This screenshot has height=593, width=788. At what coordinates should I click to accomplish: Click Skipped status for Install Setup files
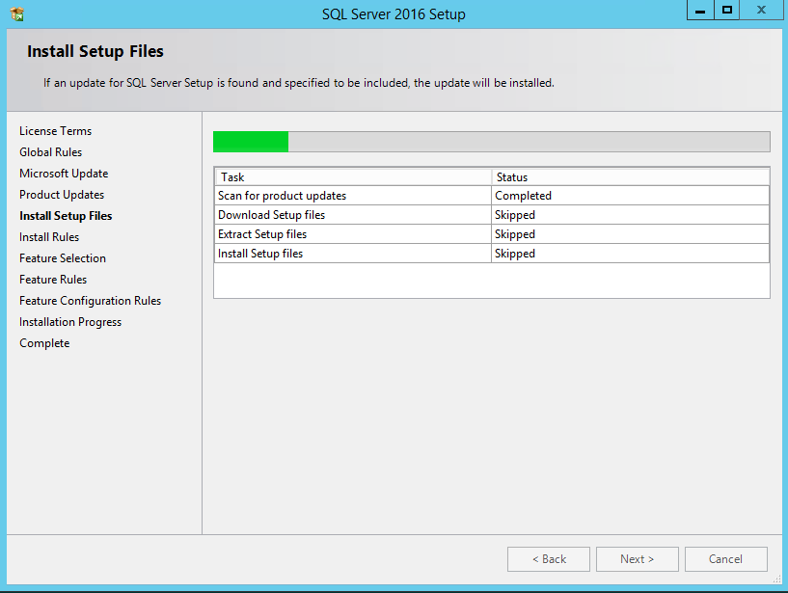(x=630, y=254)
